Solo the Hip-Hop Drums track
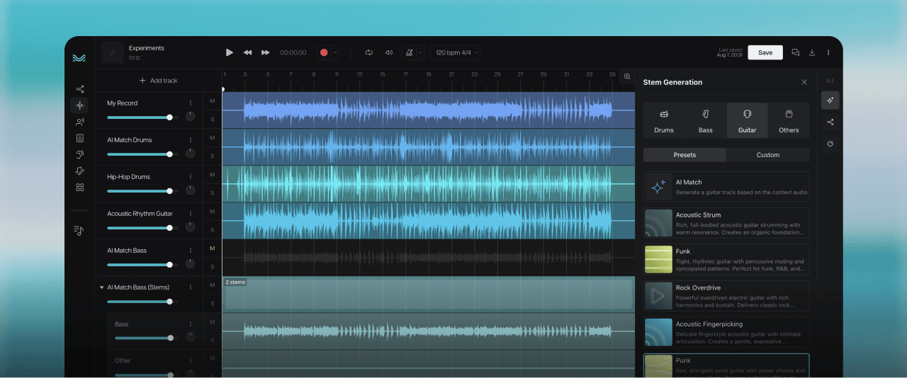 (x=213, y=193)
